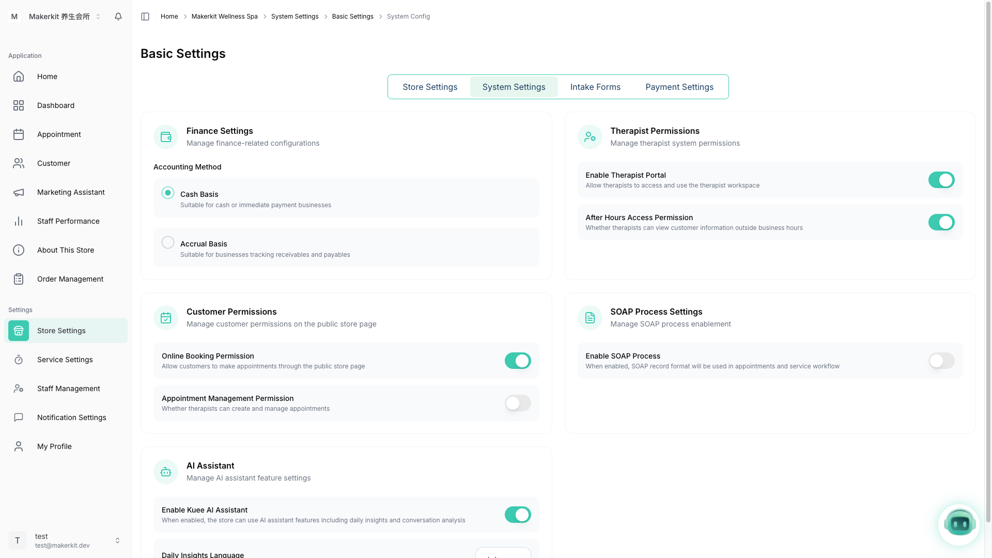Click the notification bell icon
Viewport: 992px width, 558px height.
pos(118,17)
